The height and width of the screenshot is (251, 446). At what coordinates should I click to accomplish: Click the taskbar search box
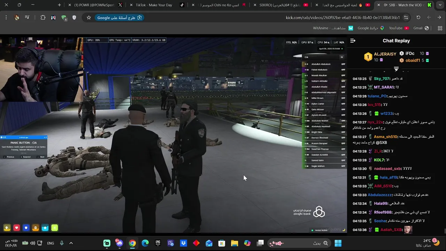pos(300,243)
